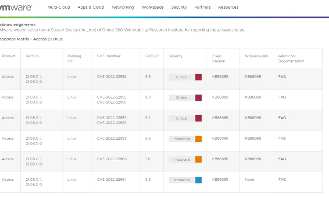Click the Critical label for CVE-2022-22955 row
This screenshot has height=197, width=329.
182,98
